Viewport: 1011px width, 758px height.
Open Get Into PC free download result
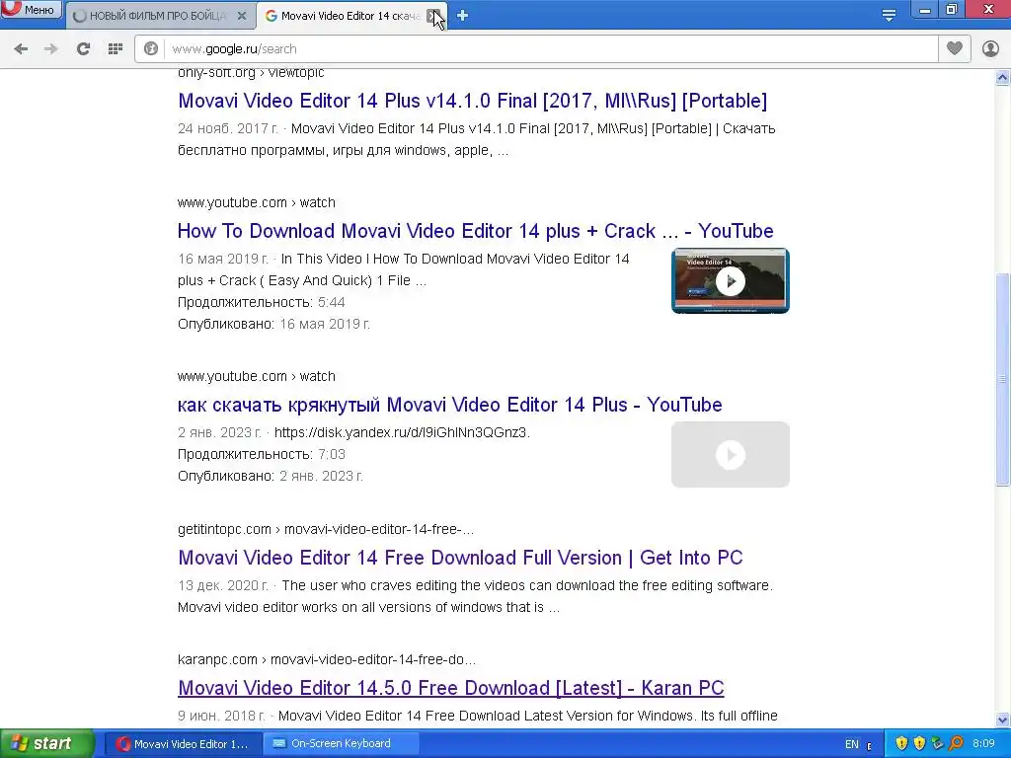point(460,558)
